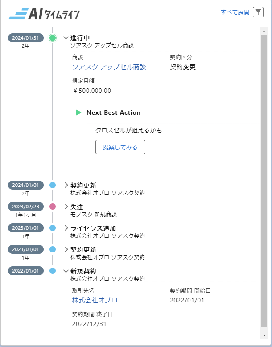Click the AI Timeline logo

click(44, 14)
